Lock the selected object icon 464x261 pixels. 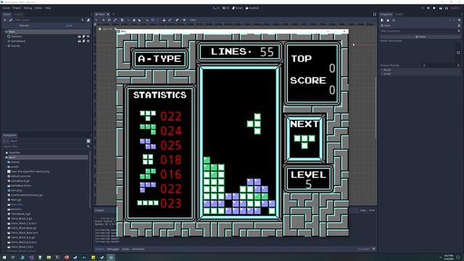click(164, 20)
